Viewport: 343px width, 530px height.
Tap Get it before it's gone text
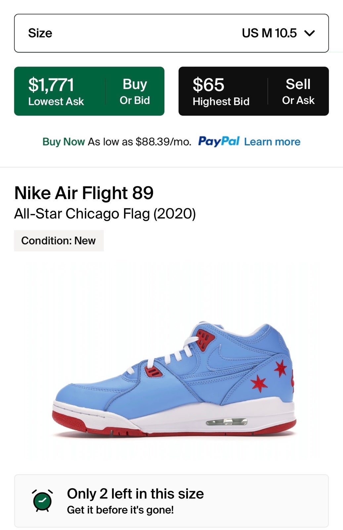(x=120, y=510)
